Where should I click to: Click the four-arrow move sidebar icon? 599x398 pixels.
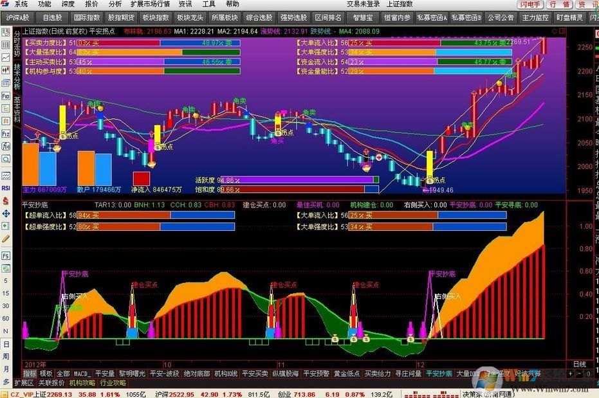(6, 213)
